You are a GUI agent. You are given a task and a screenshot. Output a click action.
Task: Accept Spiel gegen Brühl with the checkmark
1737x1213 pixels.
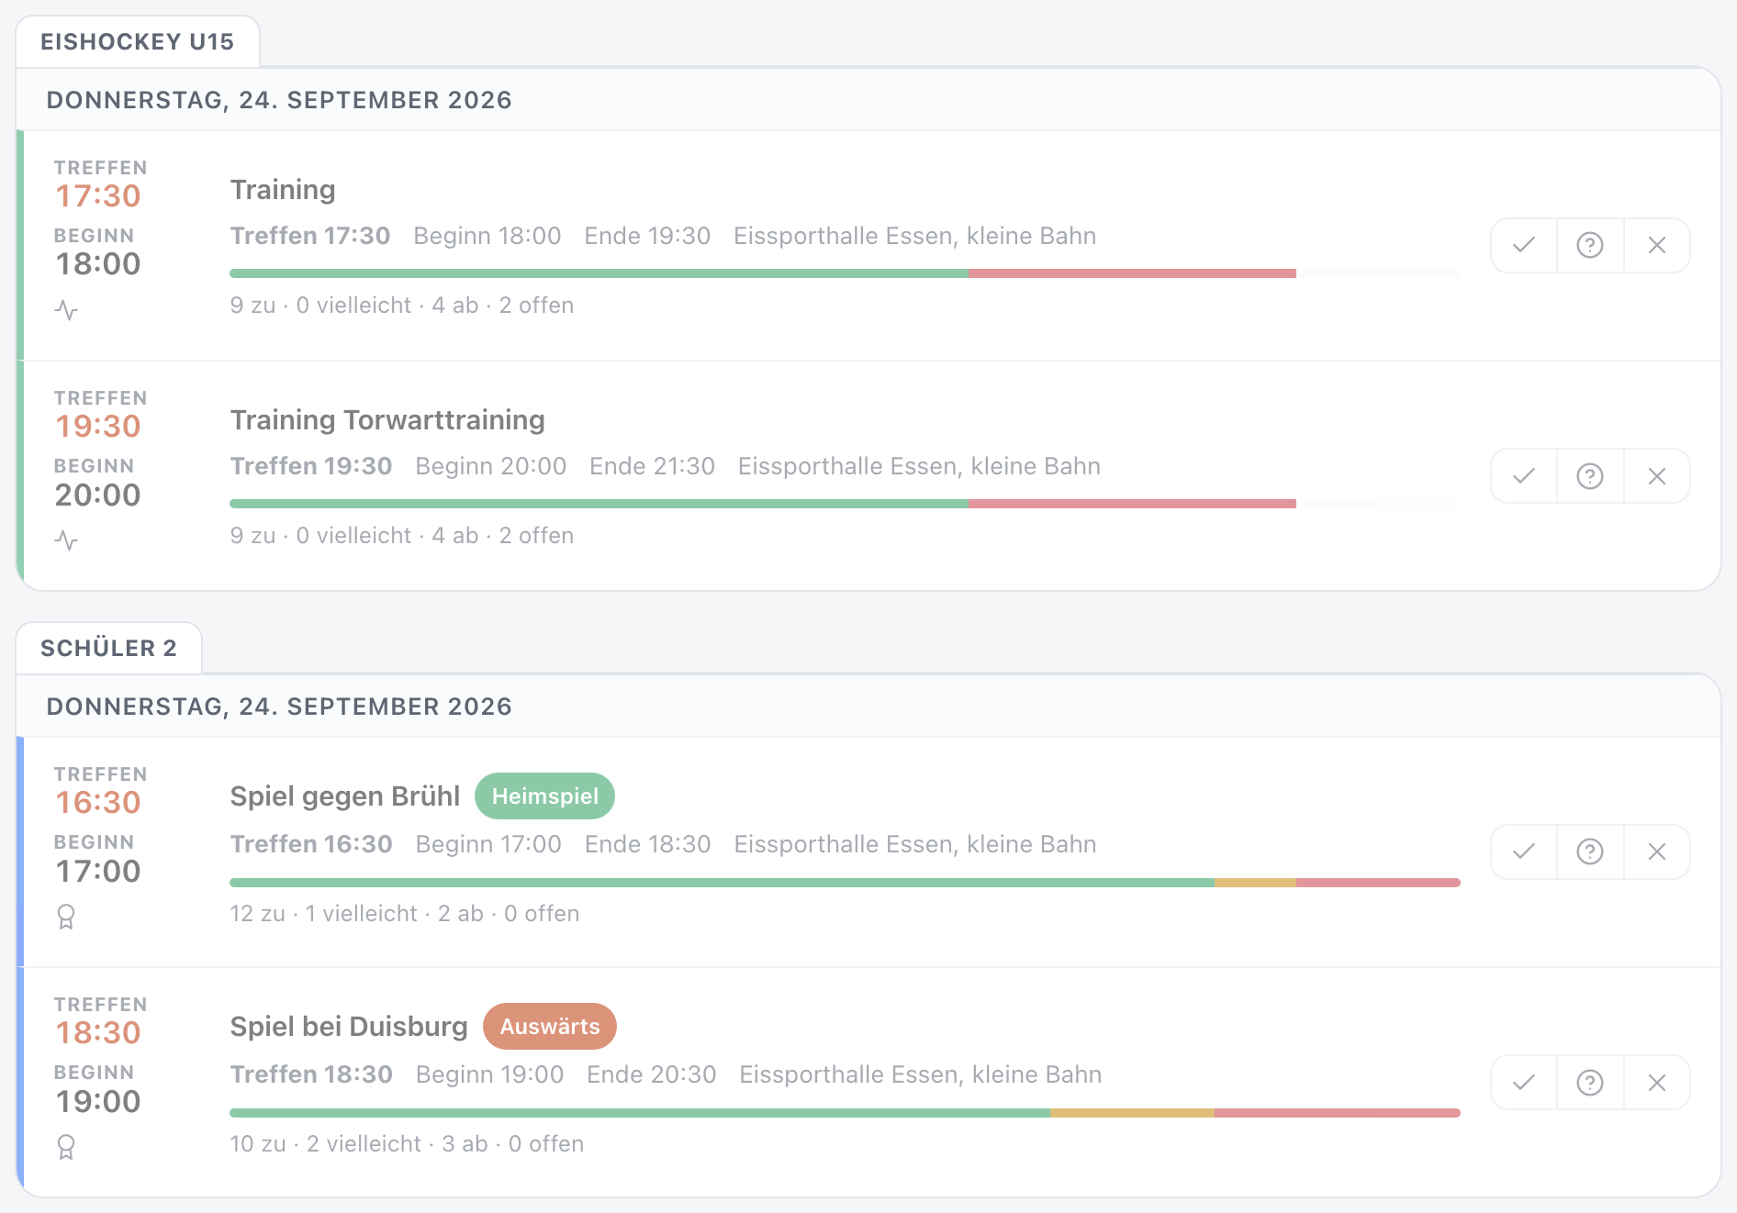pos(1524,851)
